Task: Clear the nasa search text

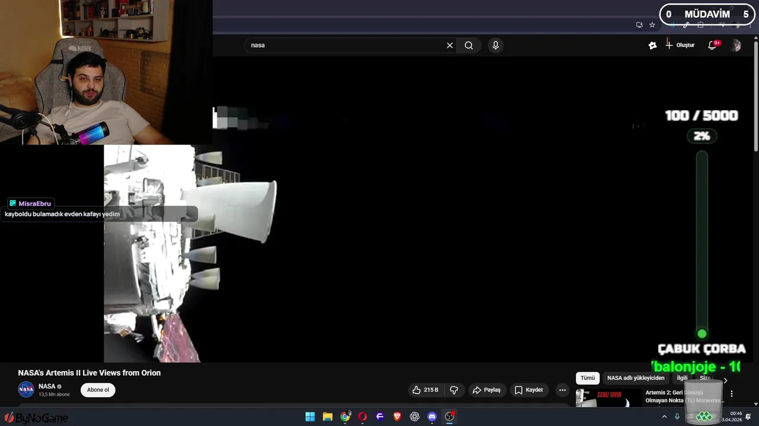Action: (x=449, y=46)
